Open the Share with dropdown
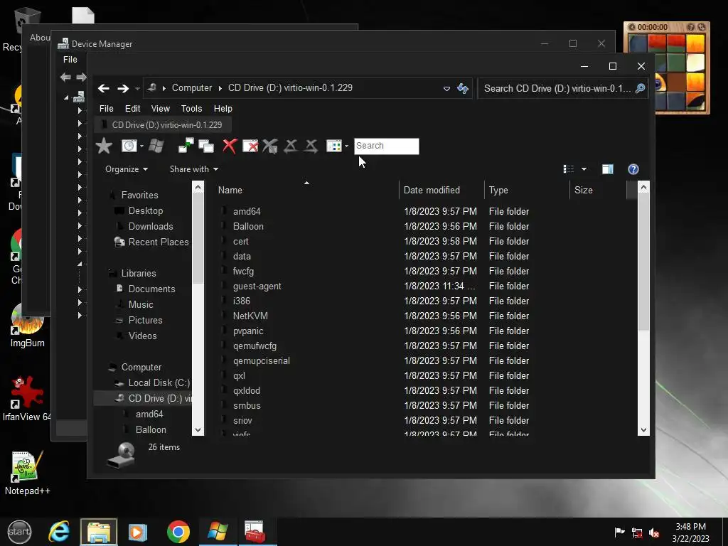The height and width of the screenshot is (546, 728). (x=193, y=169)
